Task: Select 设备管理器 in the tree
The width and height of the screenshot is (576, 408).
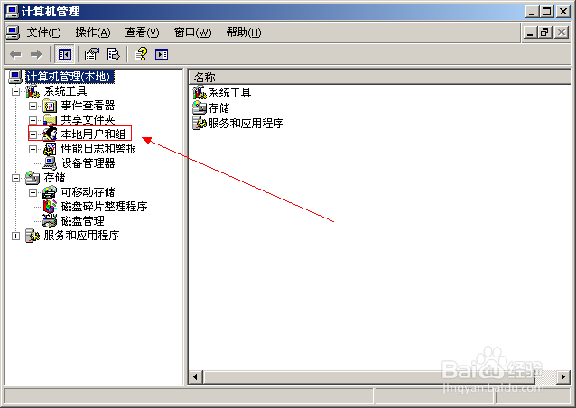Action: (88, 163)
